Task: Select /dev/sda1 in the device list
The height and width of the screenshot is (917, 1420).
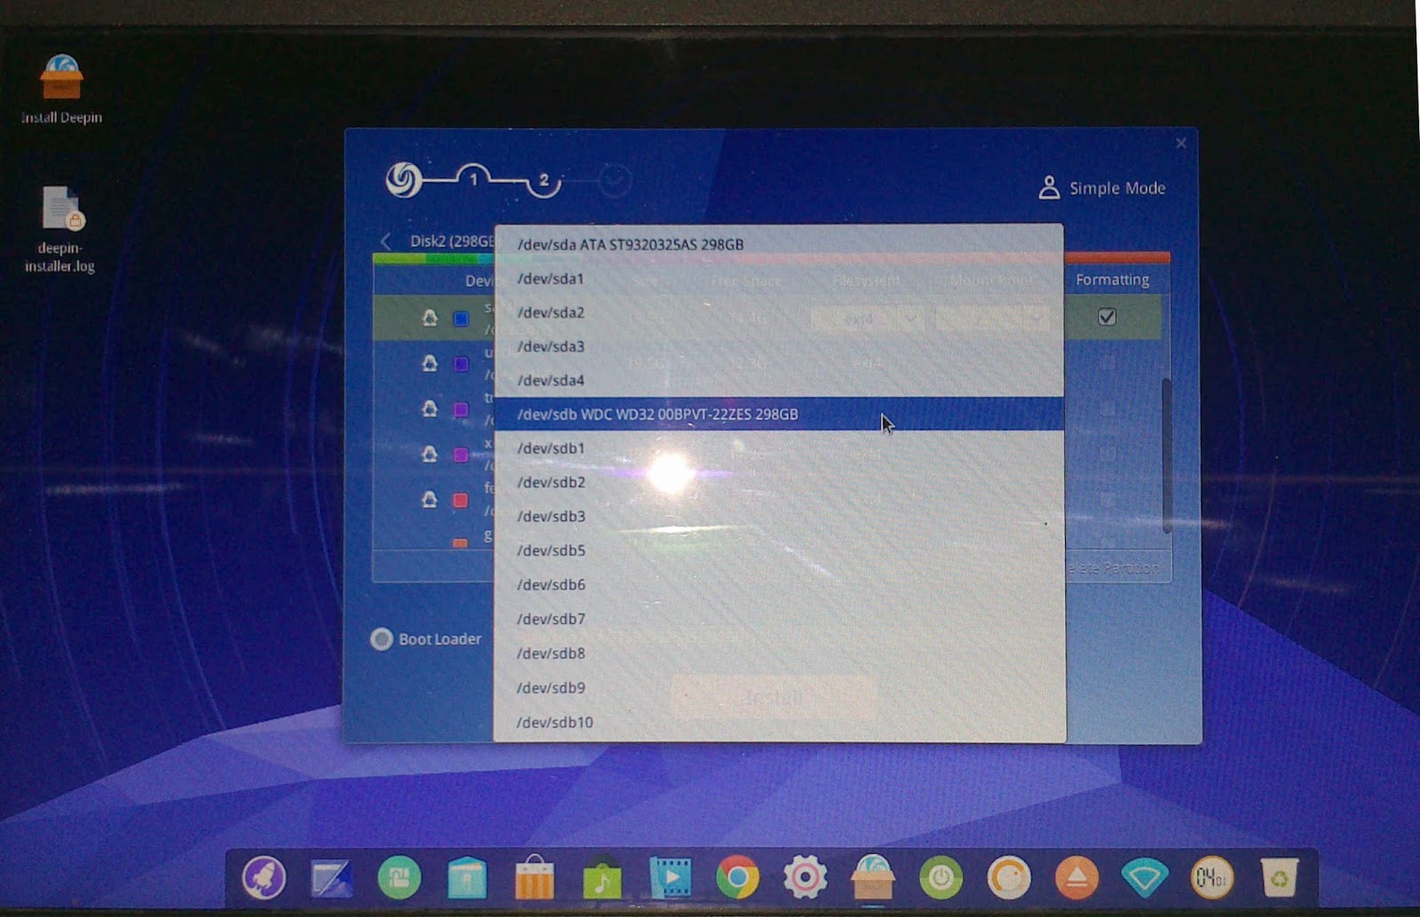Action: (779, 278)
